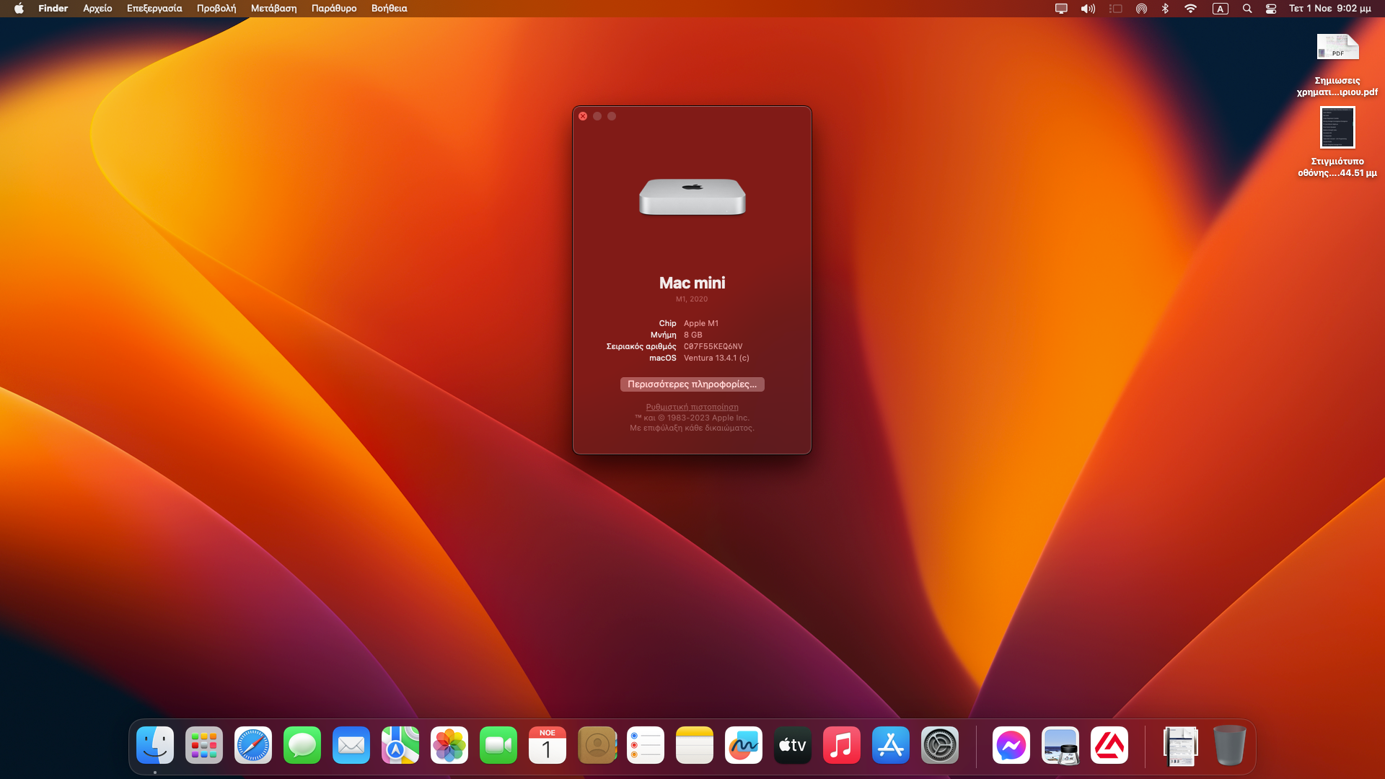Open the Wi-Fi status menu

(1190, 9)
